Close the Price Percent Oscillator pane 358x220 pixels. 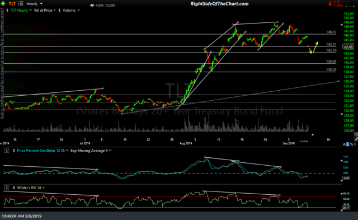7,151
